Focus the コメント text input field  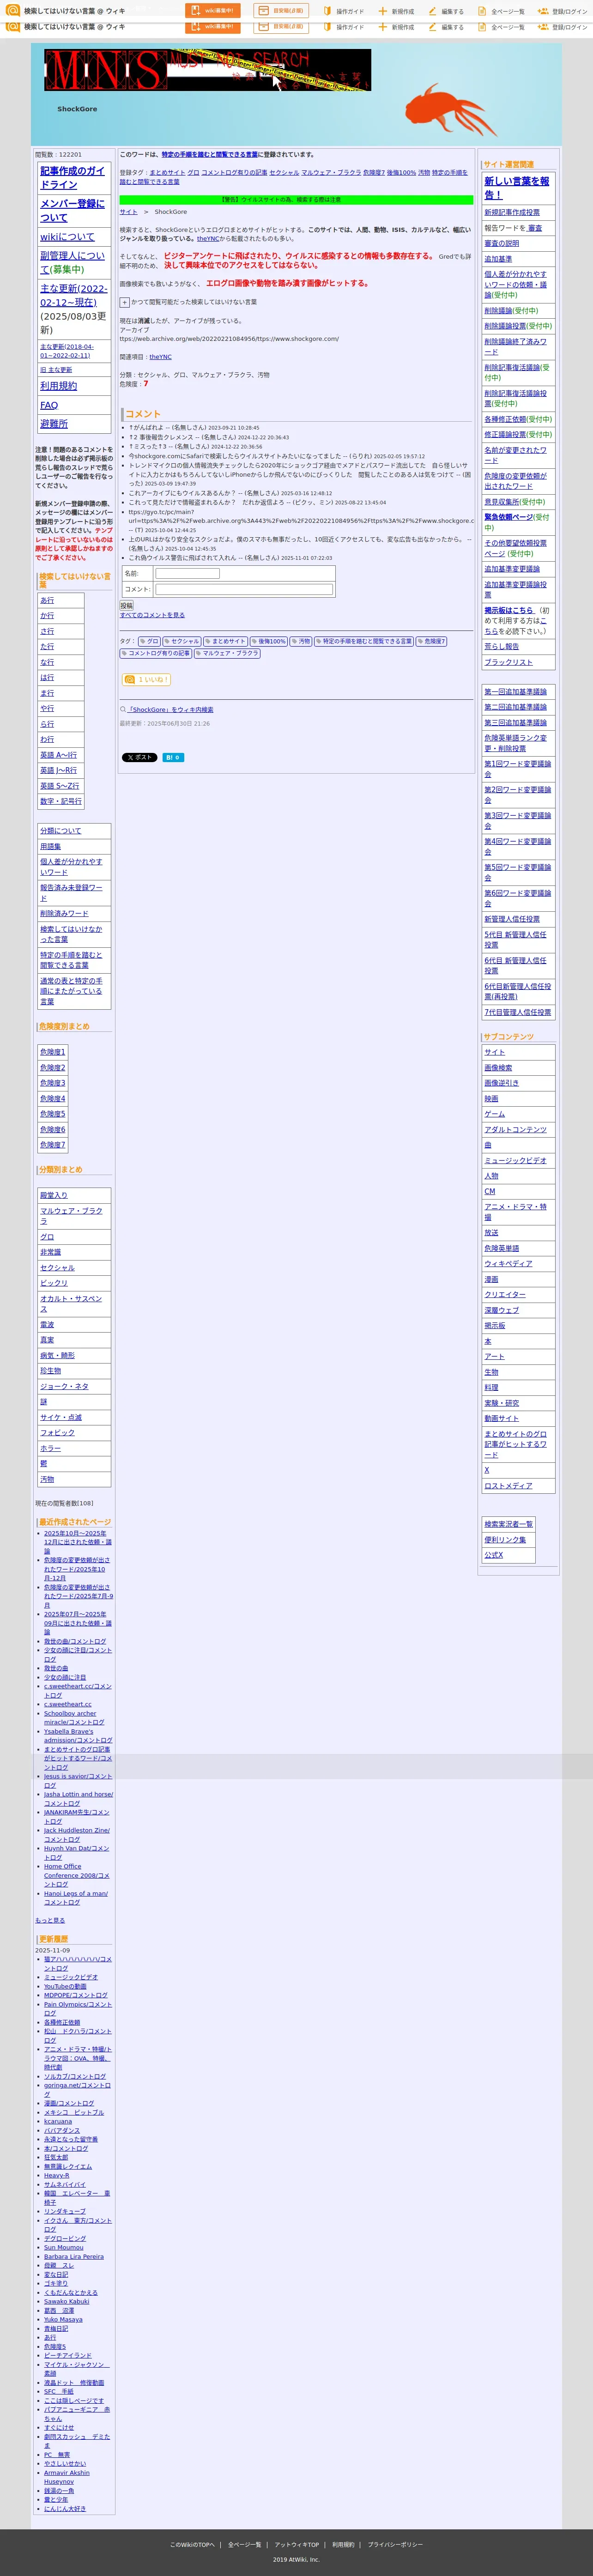(x=244, y=589)
